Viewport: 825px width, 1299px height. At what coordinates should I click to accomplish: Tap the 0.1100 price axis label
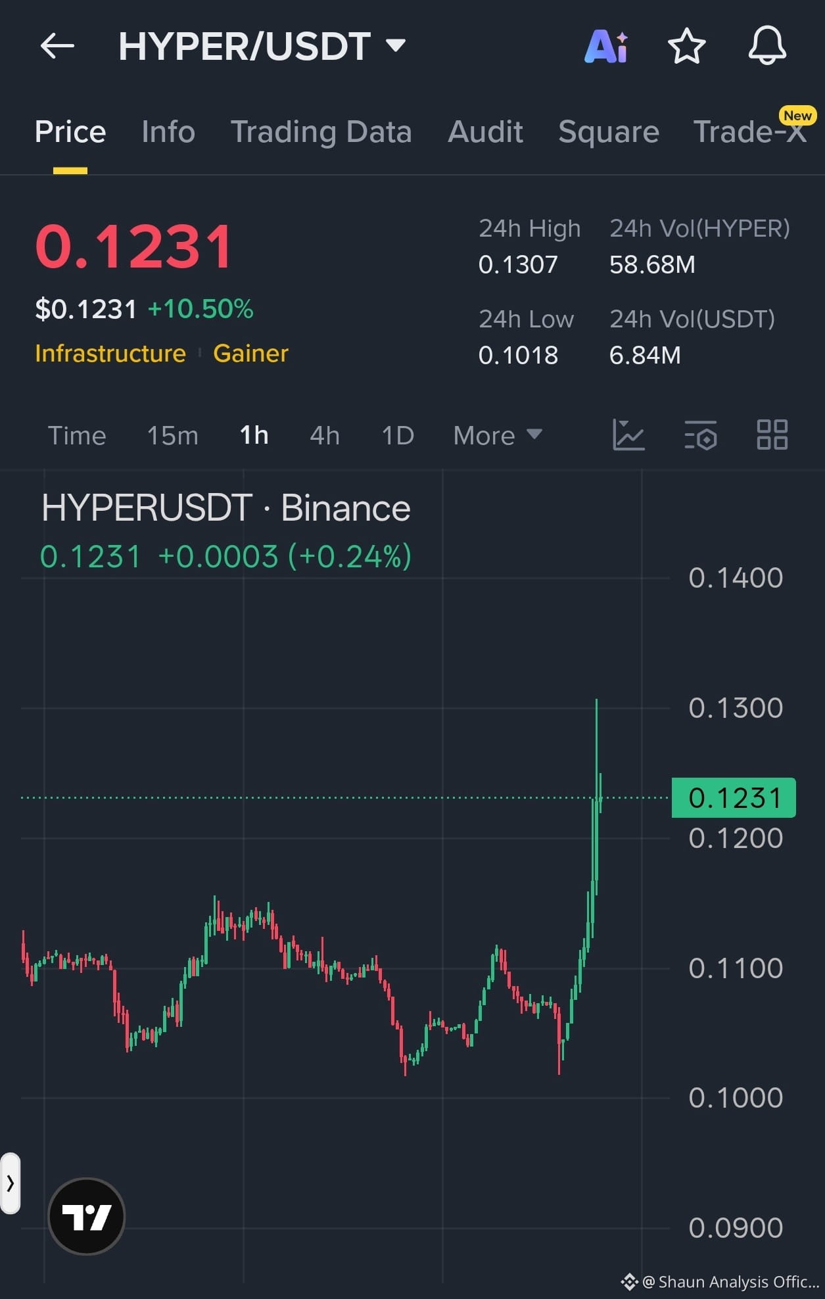pos(736,968)
